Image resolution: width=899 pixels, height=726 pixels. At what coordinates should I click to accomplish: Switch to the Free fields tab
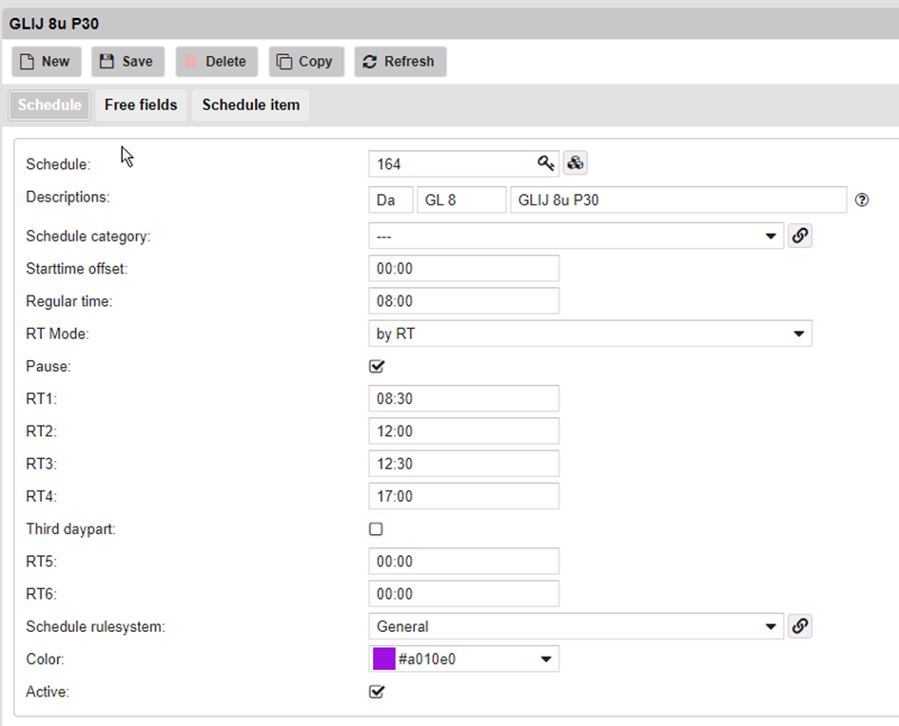[x=141, y=105]
